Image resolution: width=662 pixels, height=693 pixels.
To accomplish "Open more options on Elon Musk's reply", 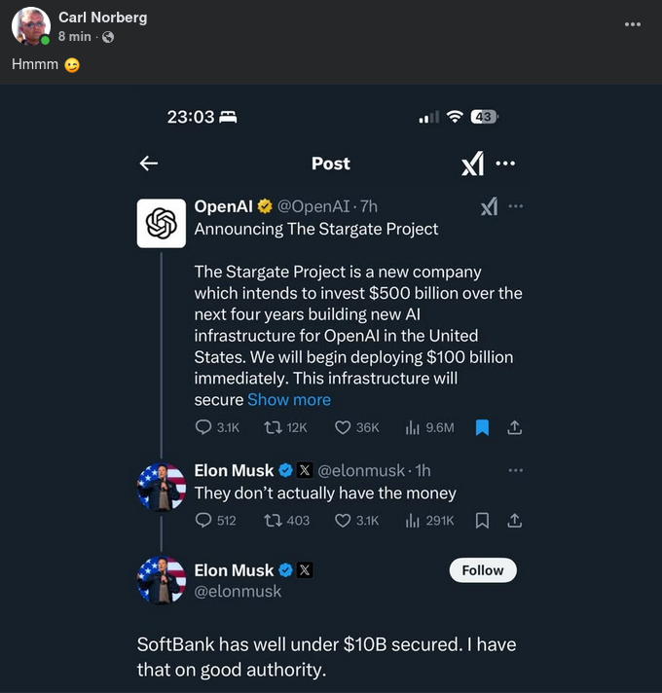I will point(516,470).
